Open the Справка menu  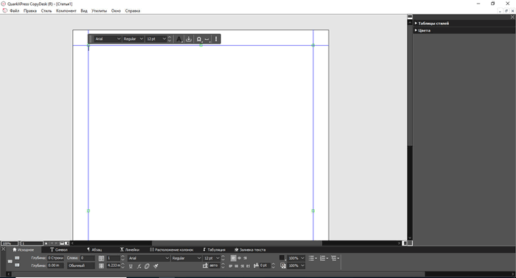point(133,11)
